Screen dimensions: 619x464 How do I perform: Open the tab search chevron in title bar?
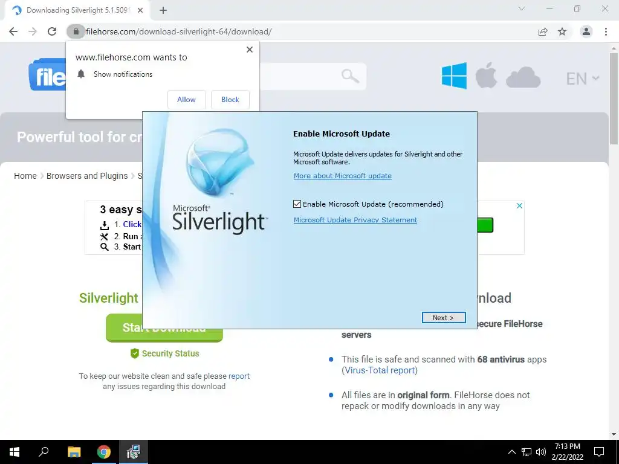pos(522,8)
